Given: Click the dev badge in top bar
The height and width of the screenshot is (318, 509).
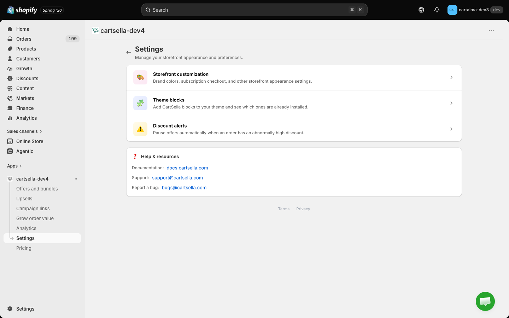Looking at the screenshot, I should tap(497, 10).
